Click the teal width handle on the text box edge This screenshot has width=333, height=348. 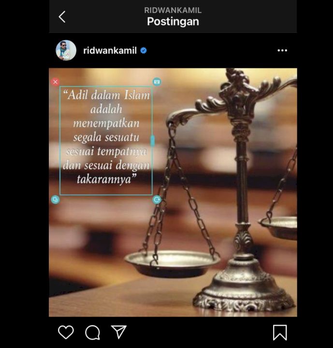click(153, 141)
